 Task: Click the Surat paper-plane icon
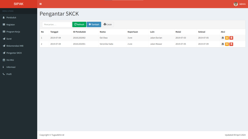point(4,39)
